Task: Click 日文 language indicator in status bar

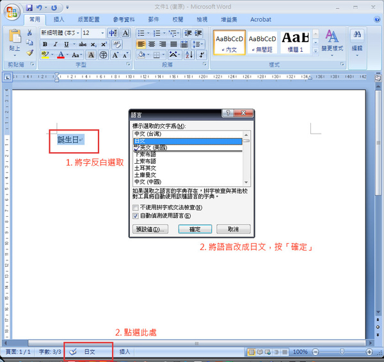Action: coord(90,352)
